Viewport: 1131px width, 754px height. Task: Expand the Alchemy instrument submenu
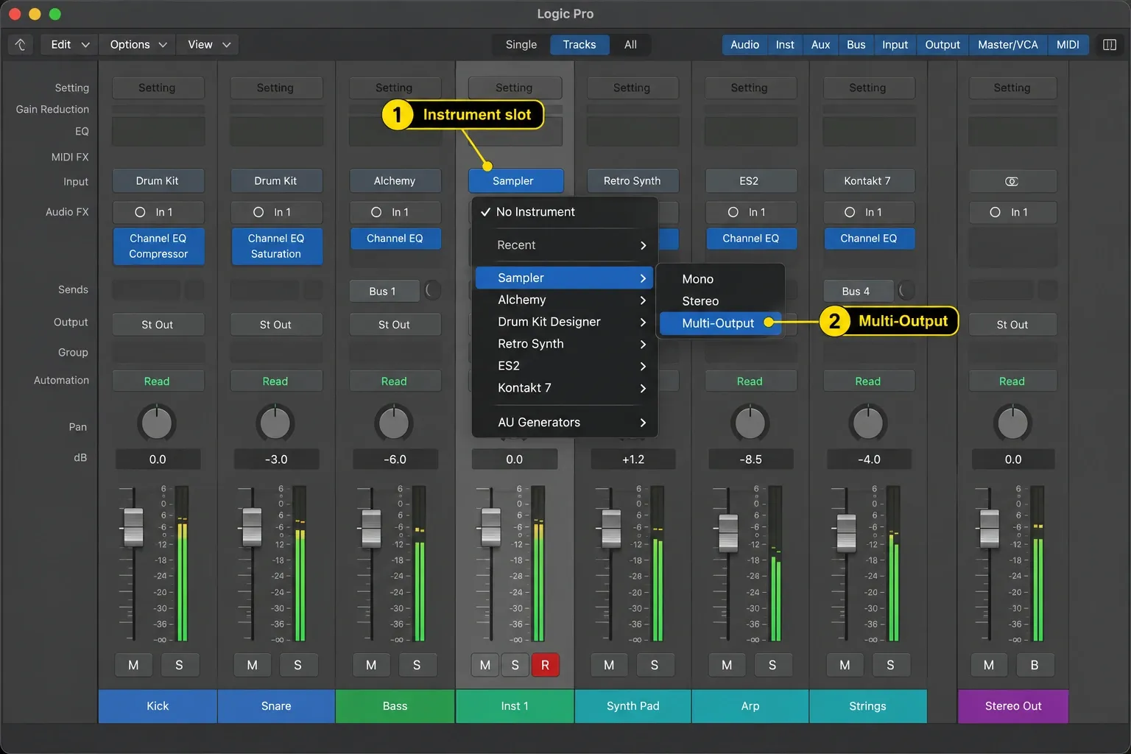565,300
